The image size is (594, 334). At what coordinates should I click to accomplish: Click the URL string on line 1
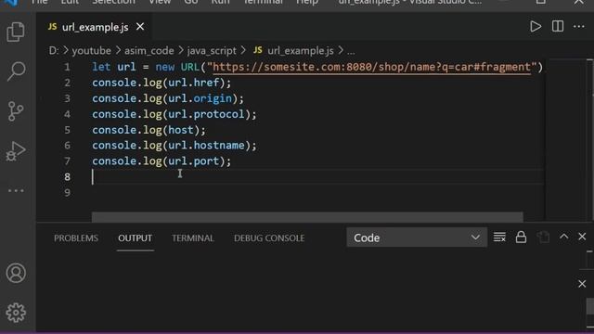coord(371,67)
